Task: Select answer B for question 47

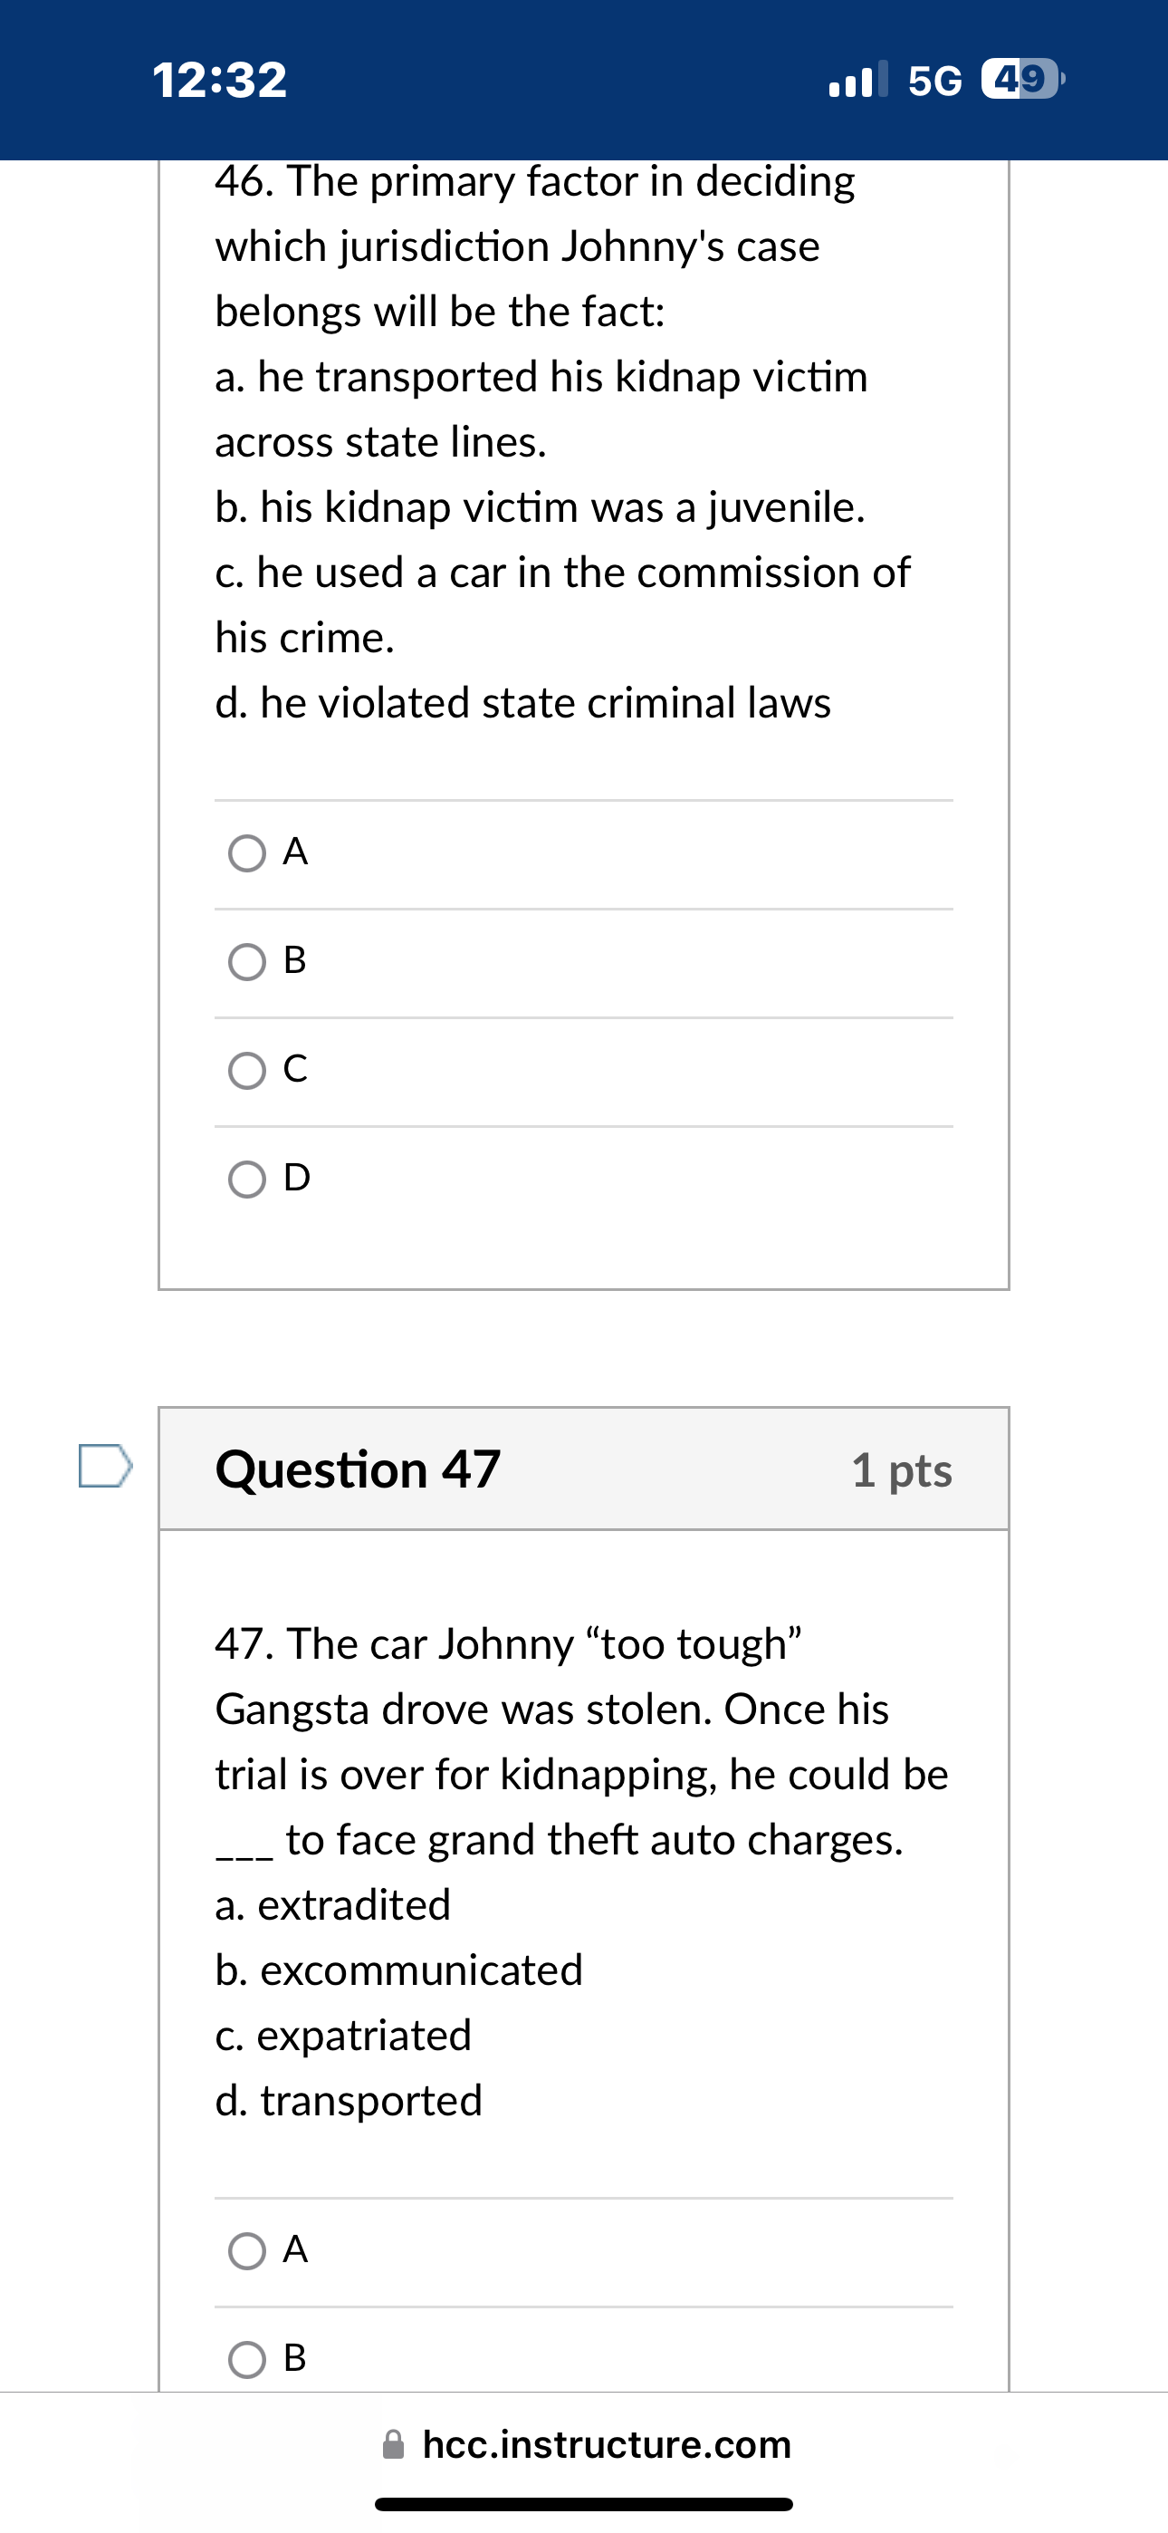Action: coord(247,2359)
